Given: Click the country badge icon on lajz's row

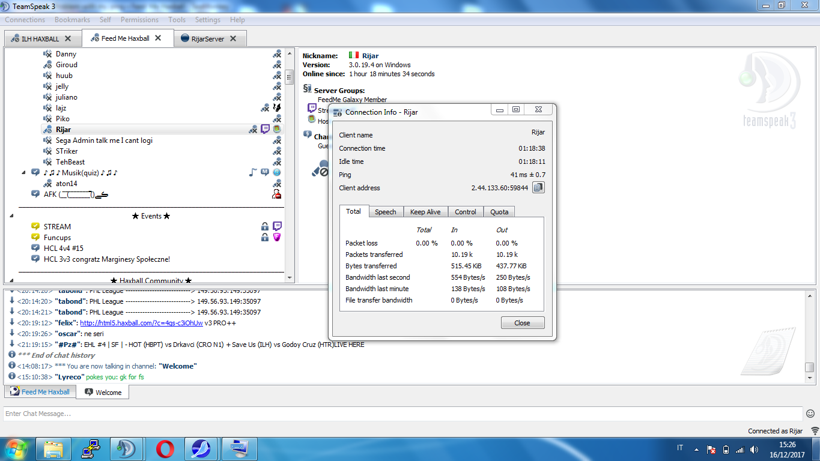Looking at the screenshot, I should (277, 107).
